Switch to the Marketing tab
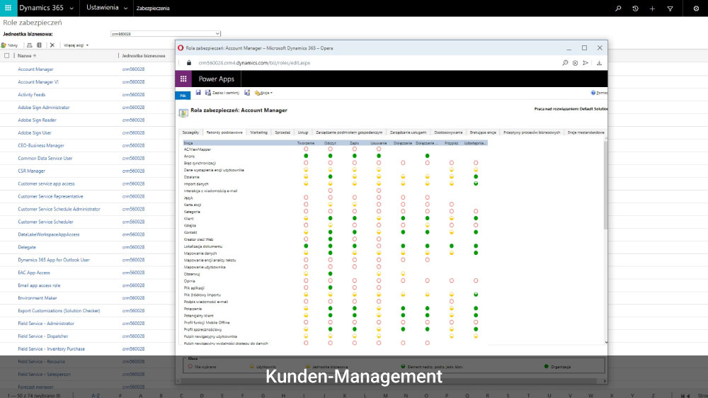The image size is (708, 398). click(x=258, y=132)
